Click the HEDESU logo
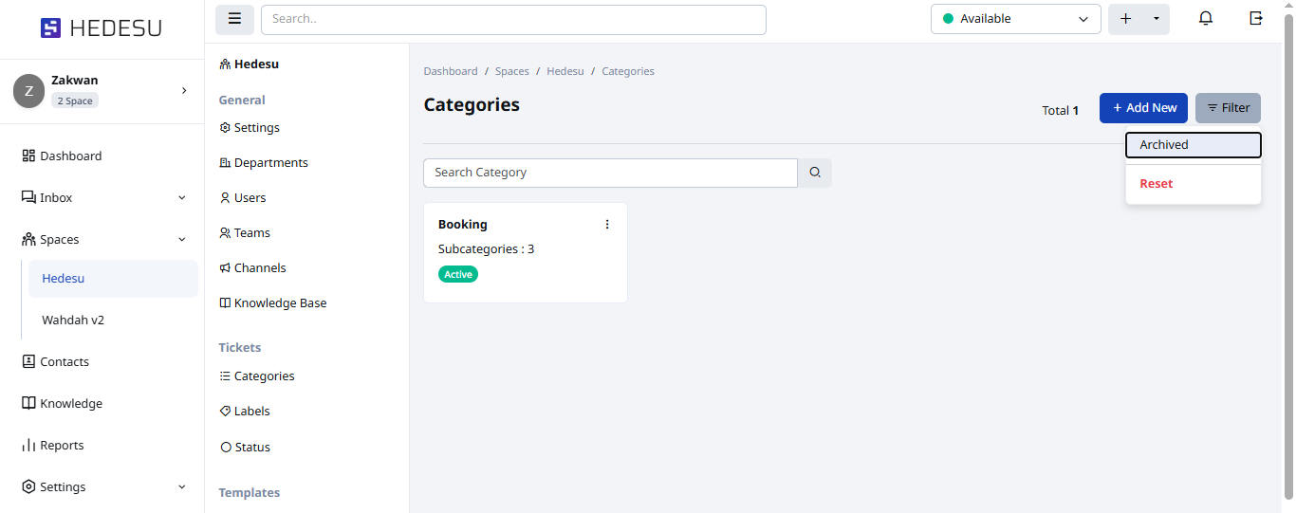 (102, 28)
